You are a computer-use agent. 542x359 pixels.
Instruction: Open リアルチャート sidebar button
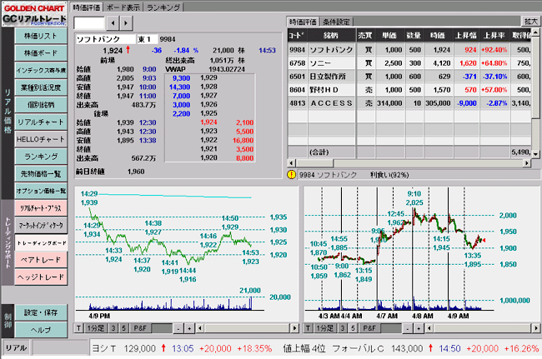pyautogui.click(x=41, y=122)
